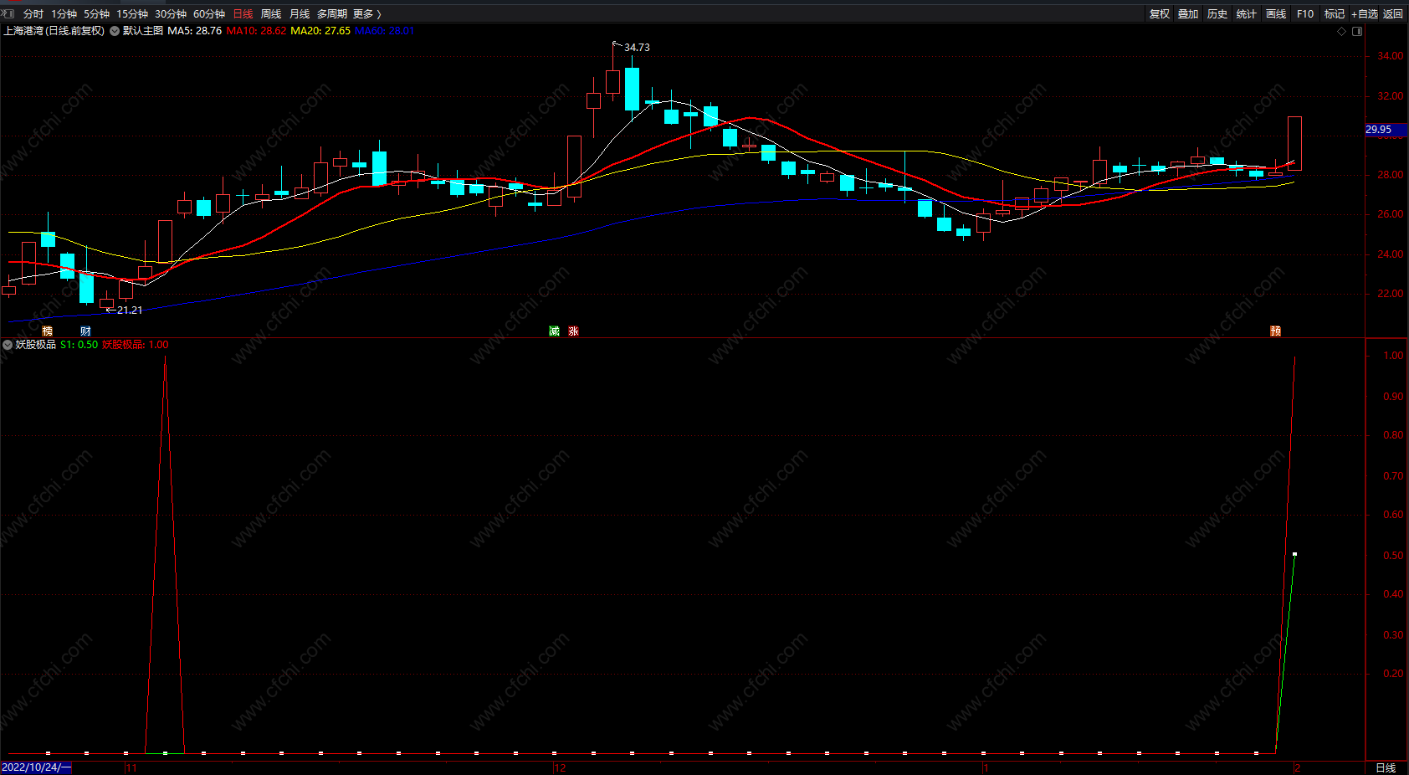Click the diamond icon above the price axis
1409x775 pixels.
click(1342, 31)
